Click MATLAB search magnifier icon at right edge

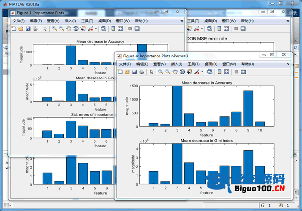click(295, 48)
